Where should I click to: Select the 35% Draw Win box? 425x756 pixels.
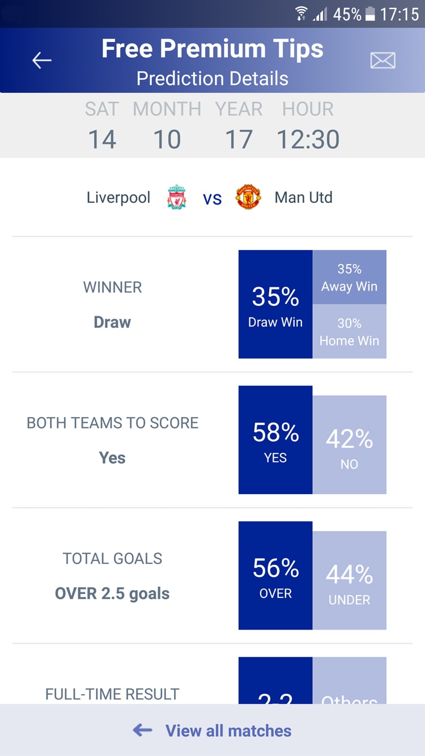tap(275, 304)
